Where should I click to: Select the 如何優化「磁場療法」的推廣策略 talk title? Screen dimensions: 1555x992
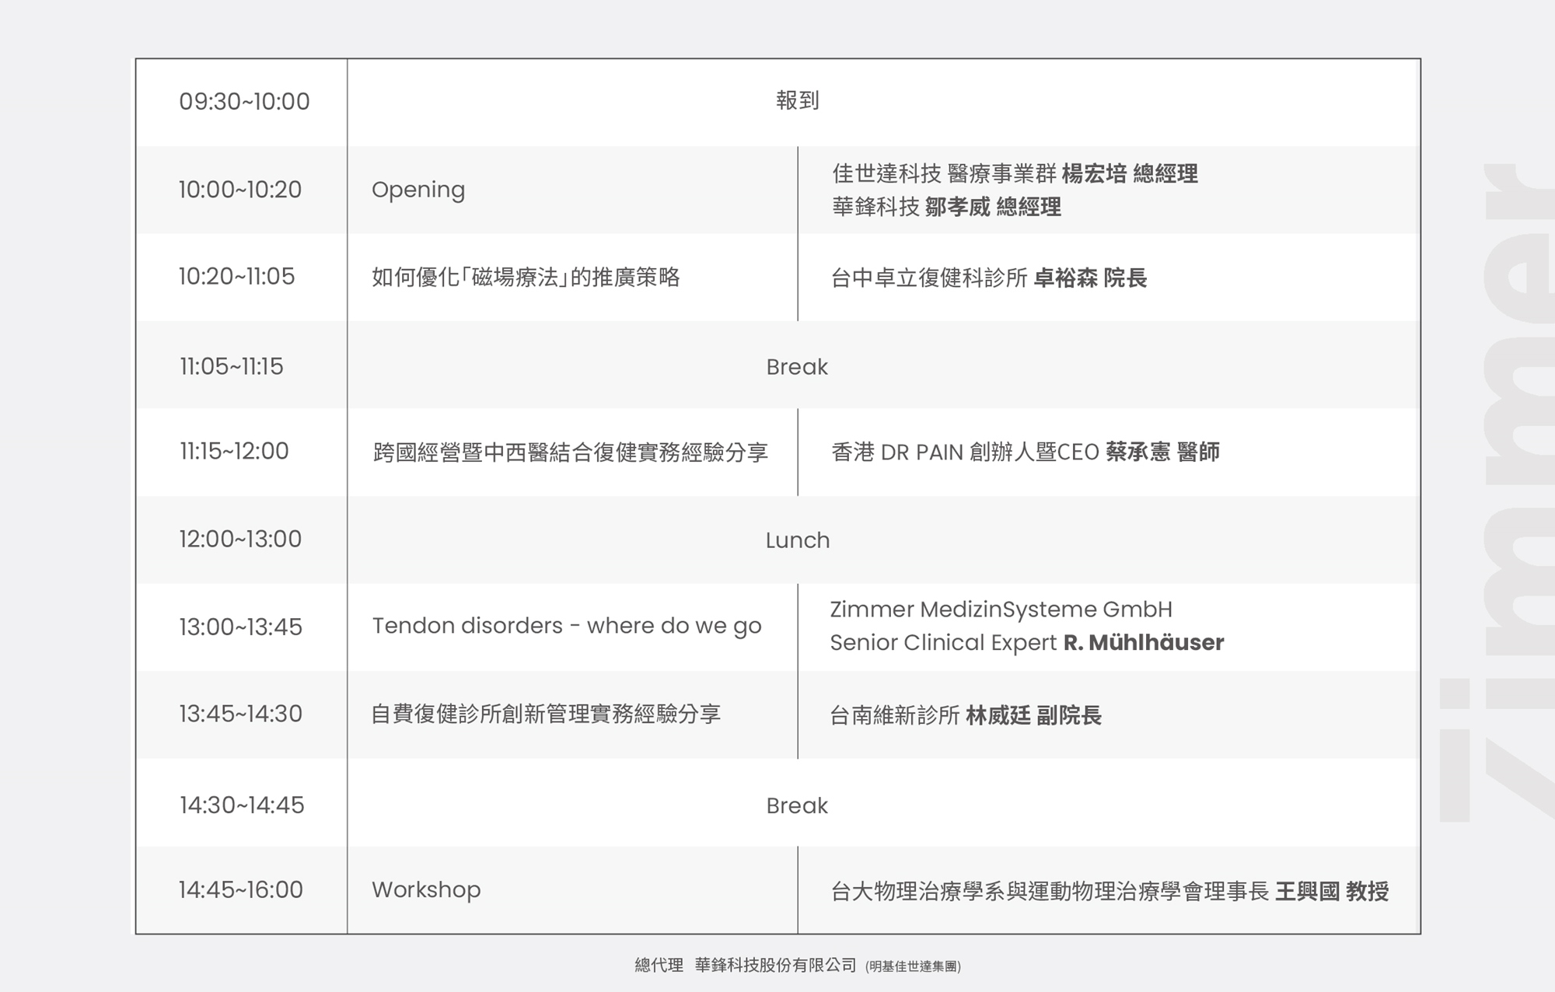coord(526,278)
